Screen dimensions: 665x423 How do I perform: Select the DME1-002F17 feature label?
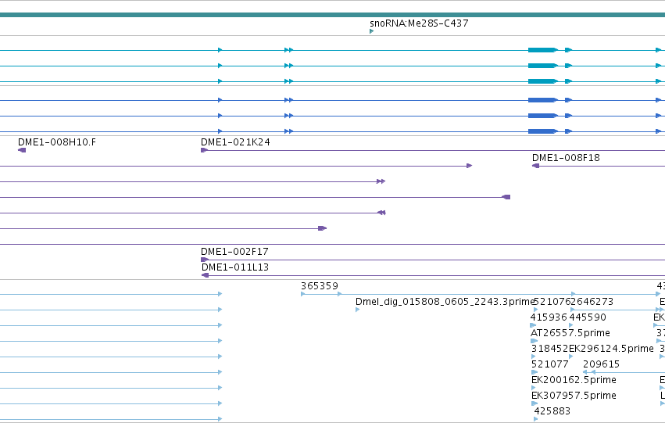234,252
